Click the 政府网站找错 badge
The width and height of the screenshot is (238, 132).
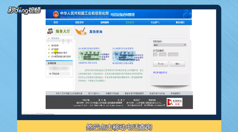point(174,102)
